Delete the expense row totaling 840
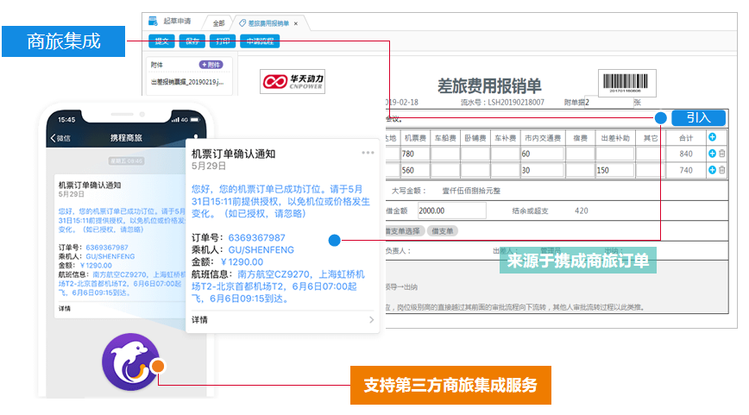This screenshot has height=415, width=749. coord(722,154)
